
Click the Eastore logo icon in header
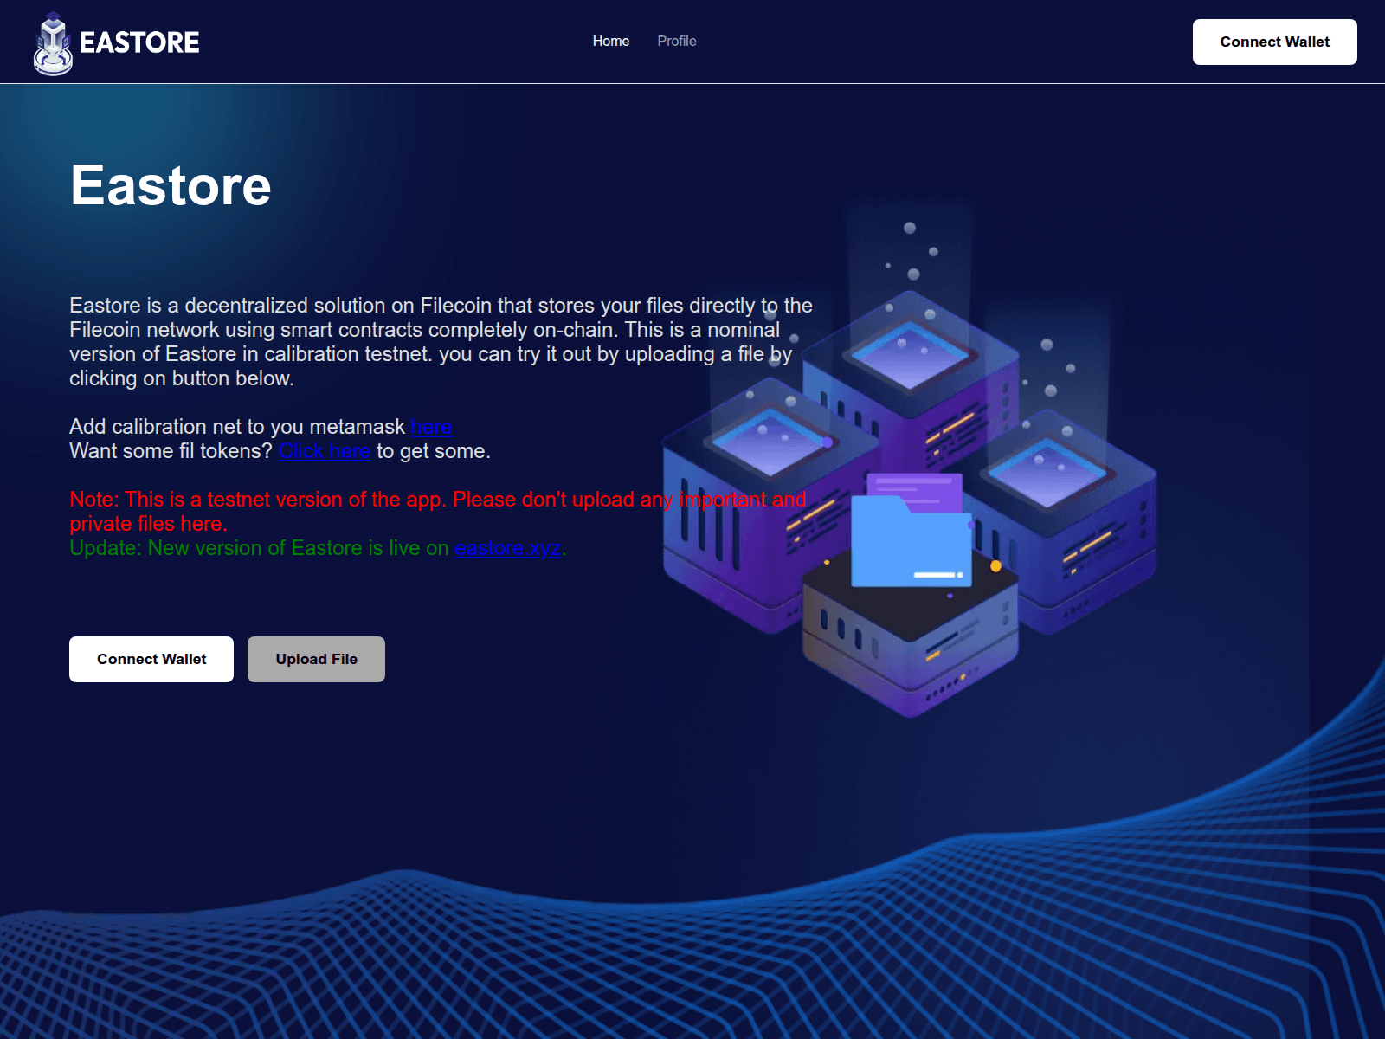click(x=53, y=42)
